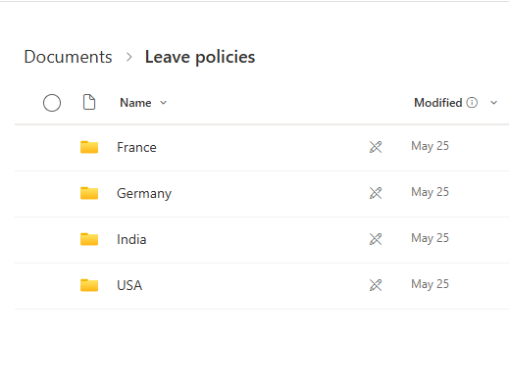The image size is (509, 388).
Task: Click the France folder icon
Action: coord(89,147)
